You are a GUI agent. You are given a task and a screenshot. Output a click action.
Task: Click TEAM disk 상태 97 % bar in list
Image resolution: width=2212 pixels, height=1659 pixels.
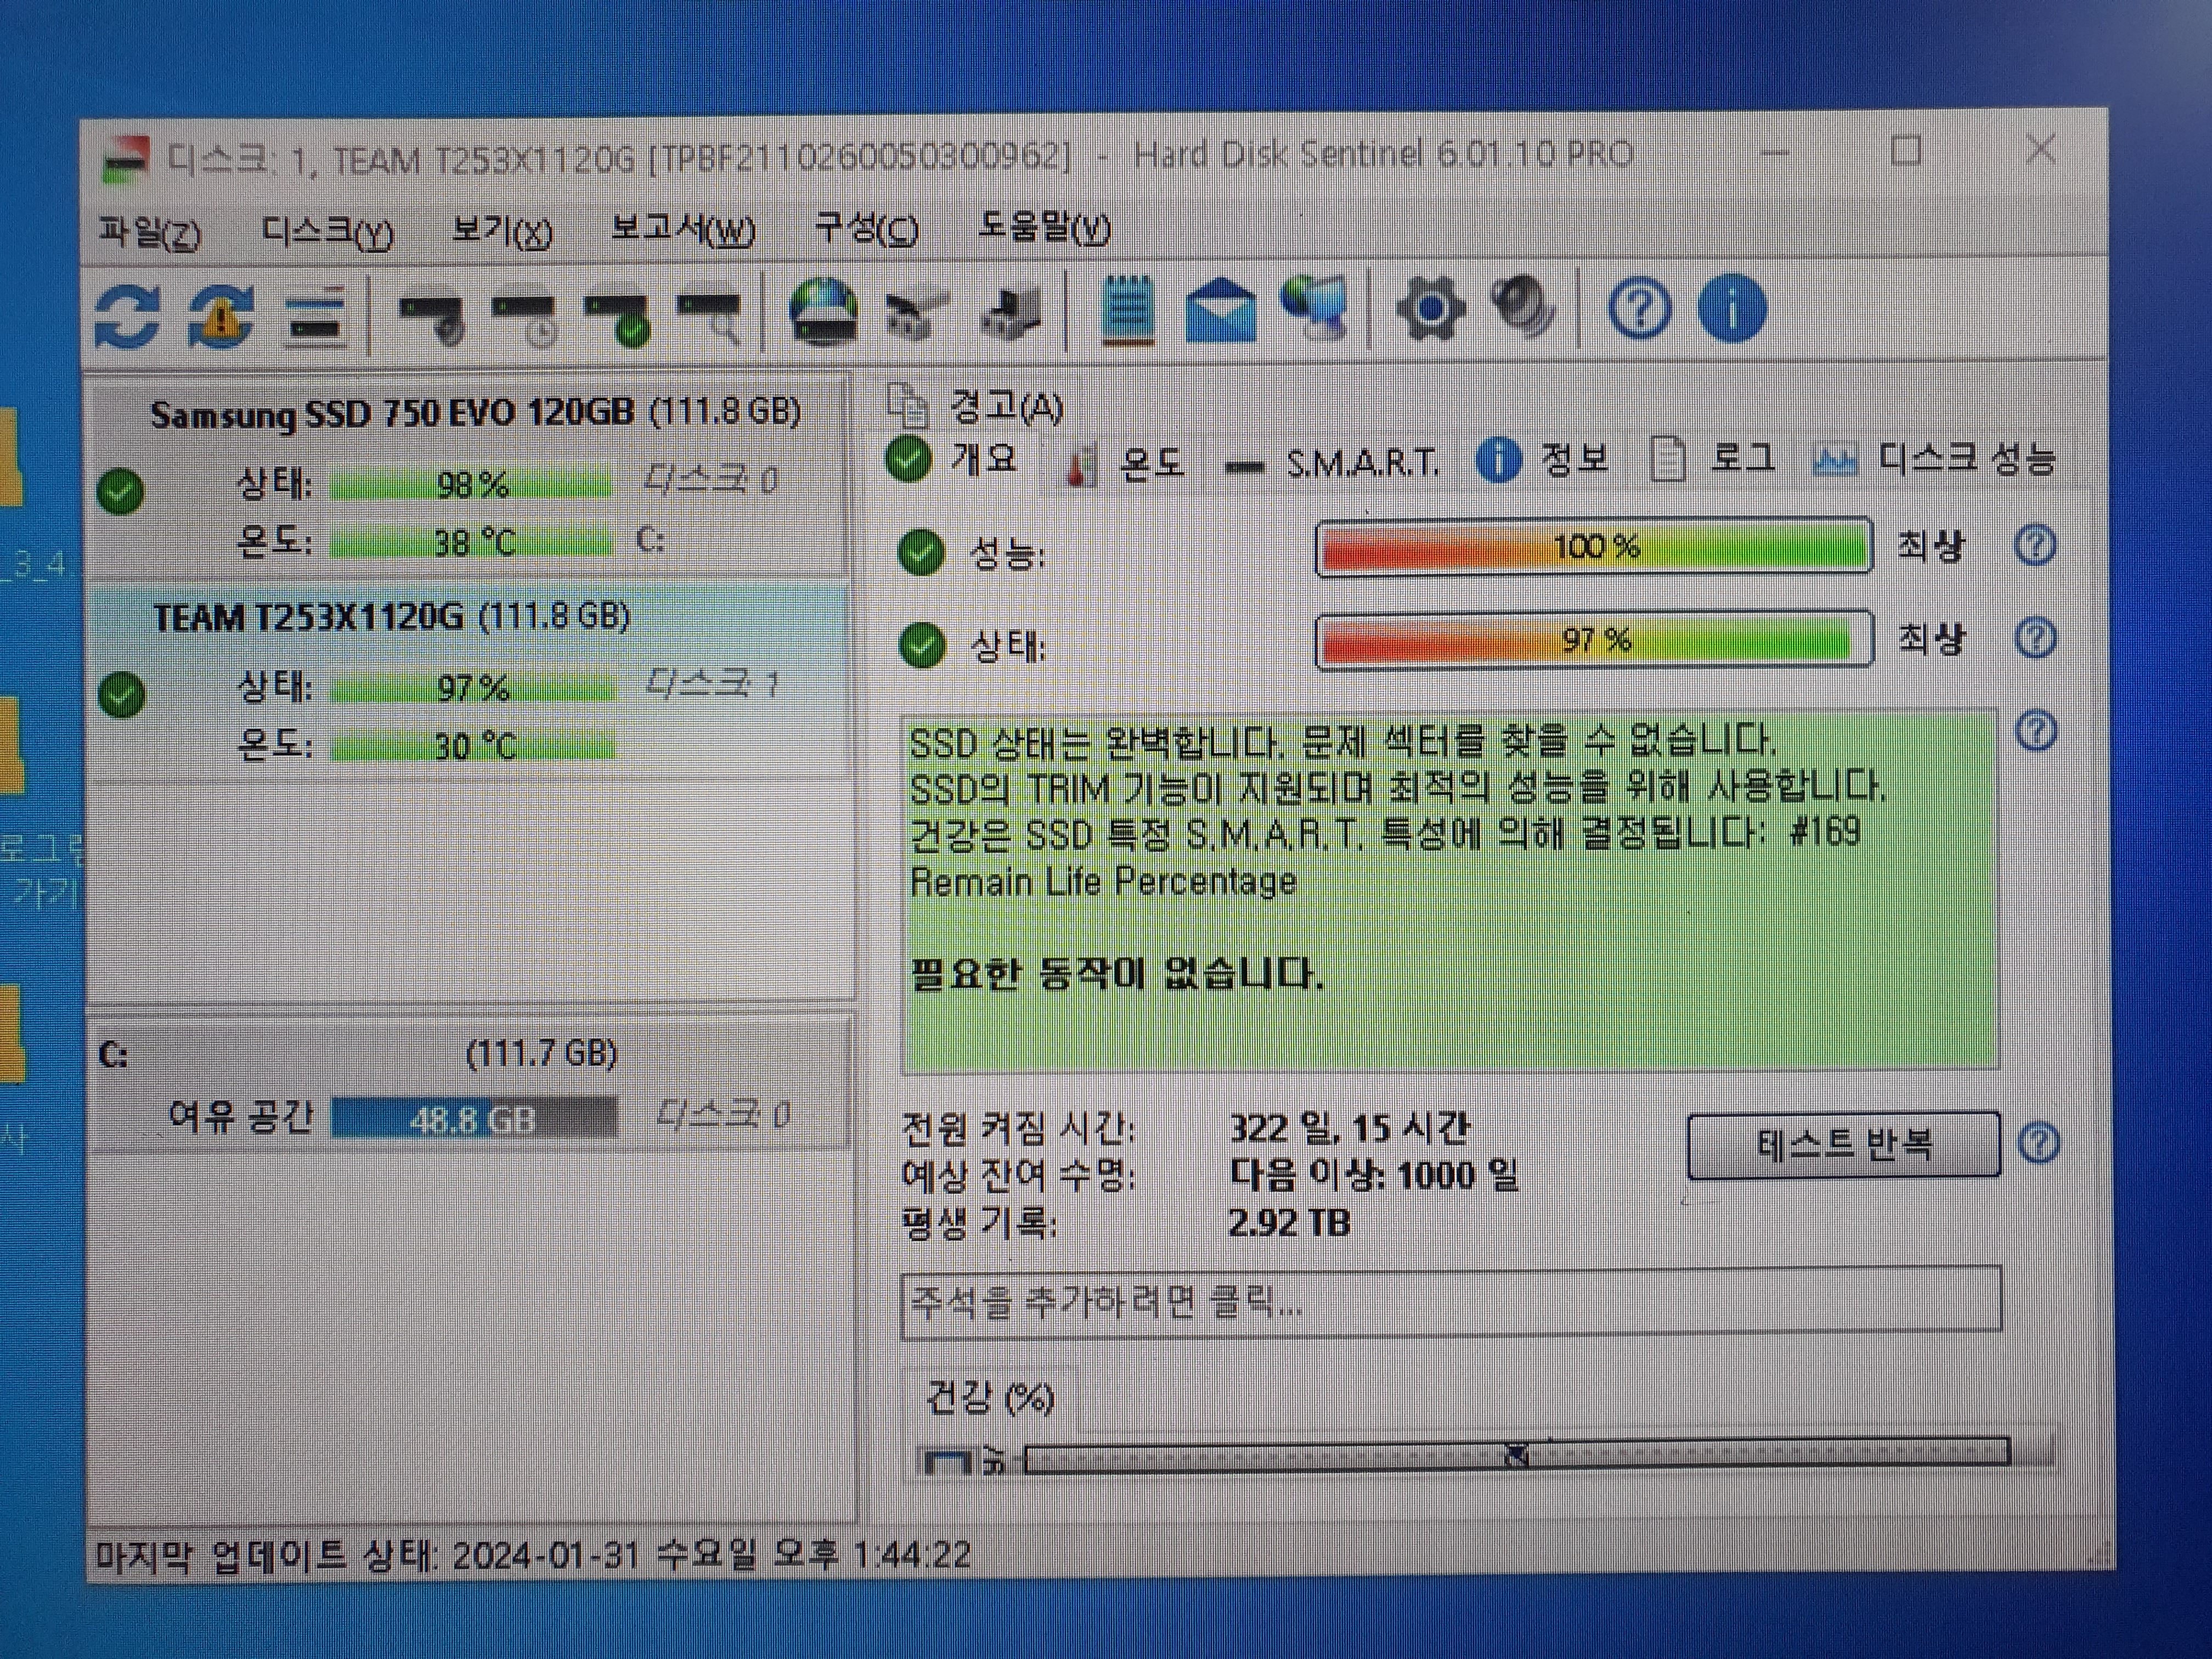tap(473, 688)
